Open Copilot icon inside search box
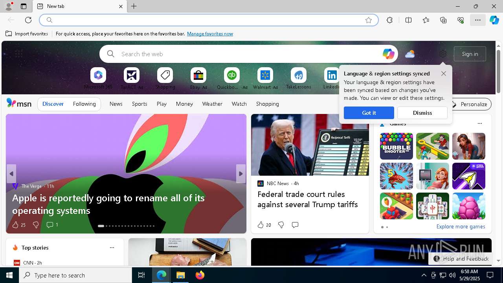 388,54
